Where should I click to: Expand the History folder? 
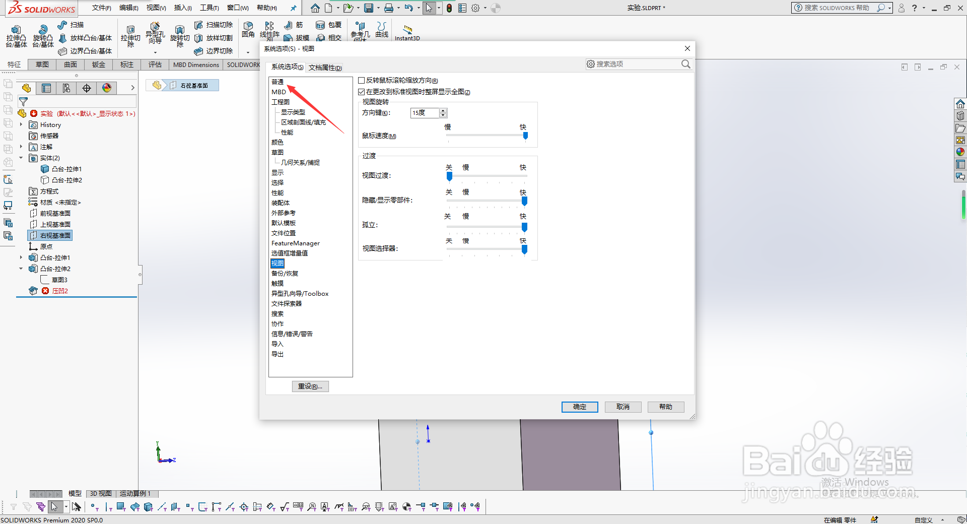pos(20,124)
